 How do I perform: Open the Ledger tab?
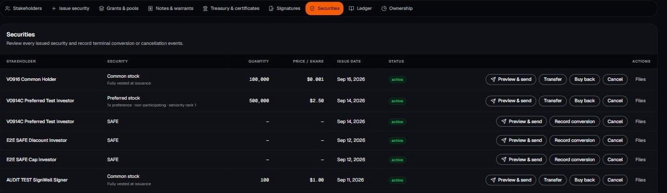[360, 8]
